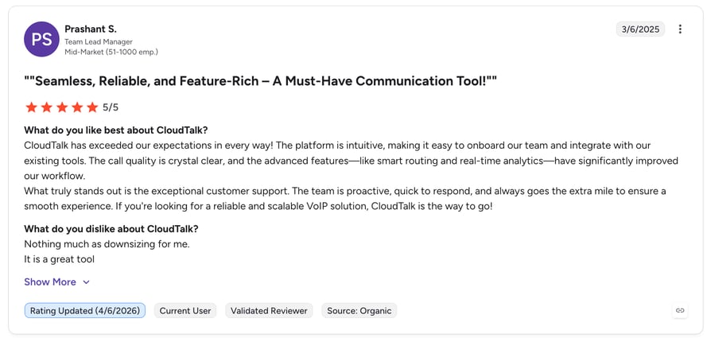Viewport: 711px width, 338px height.
Task: Click the Validated Reviewer tag
Action: pyautogui.click(x=269, y=311)
